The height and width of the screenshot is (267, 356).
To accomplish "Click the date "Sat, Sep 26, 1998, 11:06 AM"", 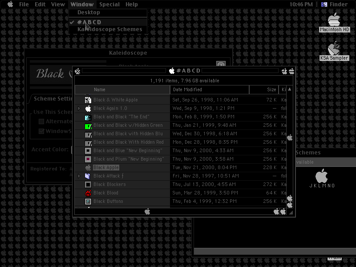I will pyautogui.click(x=205, y=100).
